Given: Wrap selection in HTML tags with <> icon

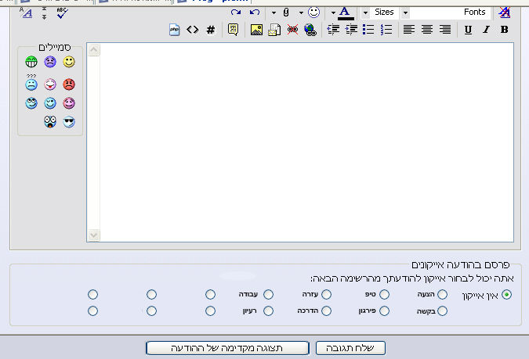Looking at the screenshot, I should tap(193, 30).
